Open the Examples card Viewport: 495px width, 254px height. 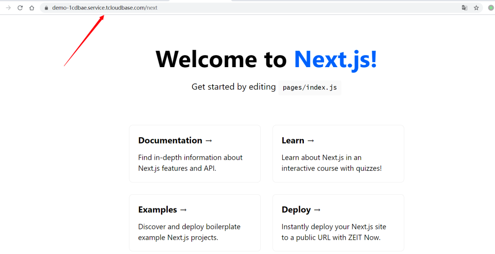click(x=195, y=222)
